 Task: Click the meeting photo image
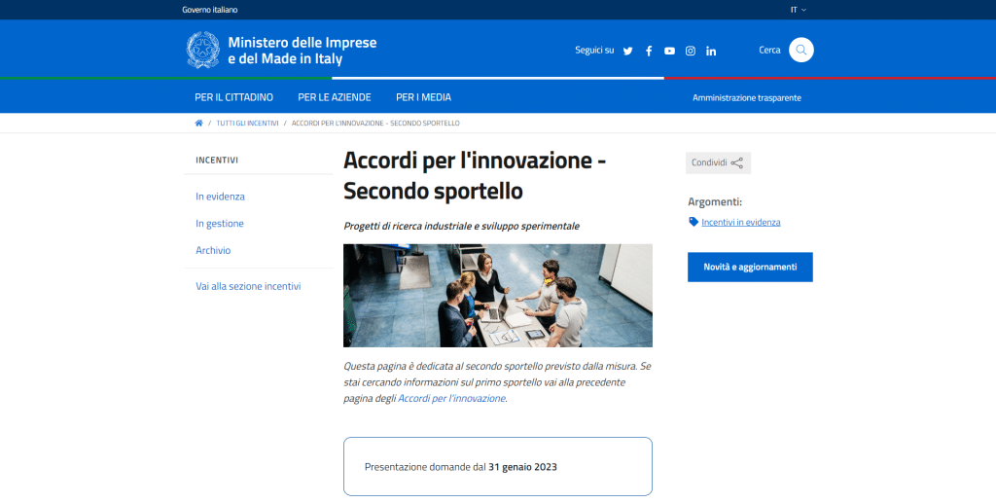click(x=498, y=296)
